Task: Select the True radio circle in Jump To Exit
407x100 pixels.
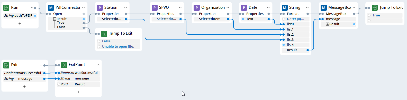Action: (369, 15)
